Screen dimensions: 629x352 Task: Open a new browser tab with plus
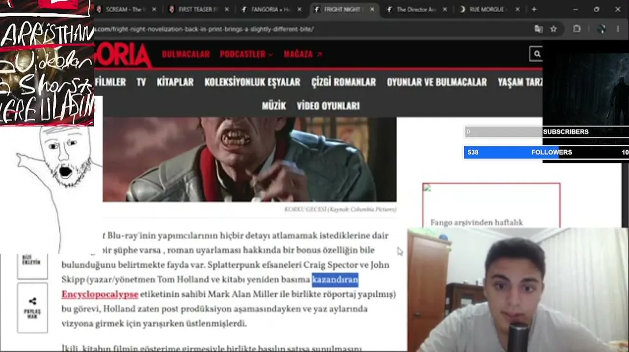pyautogui.click(x=534, y=9)
